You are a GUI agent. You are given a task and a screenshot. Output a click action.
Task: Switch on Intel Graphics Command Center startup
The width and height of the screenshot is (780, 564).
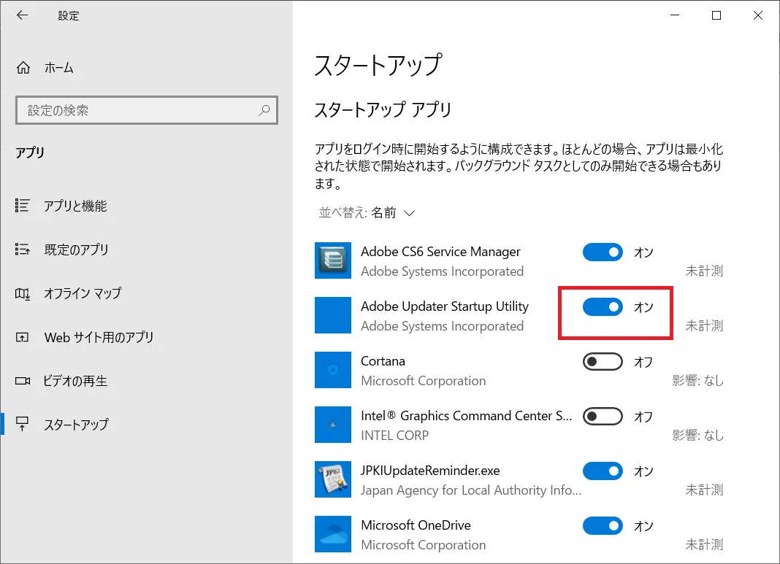(603, 416)
